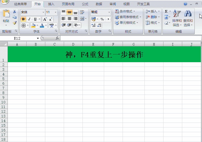
Task: Switch to the 数据 tab
Action: coord(99,4)
